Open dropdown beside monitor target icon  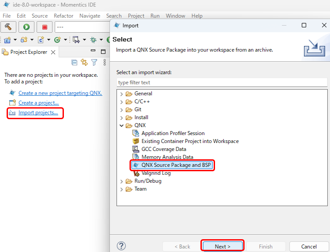click(x=85, y=40)
